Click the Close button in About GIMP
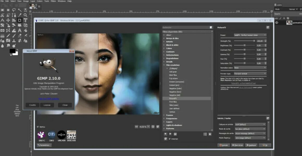This screenshot has height=156, width=302. click(x=65, y=105)
